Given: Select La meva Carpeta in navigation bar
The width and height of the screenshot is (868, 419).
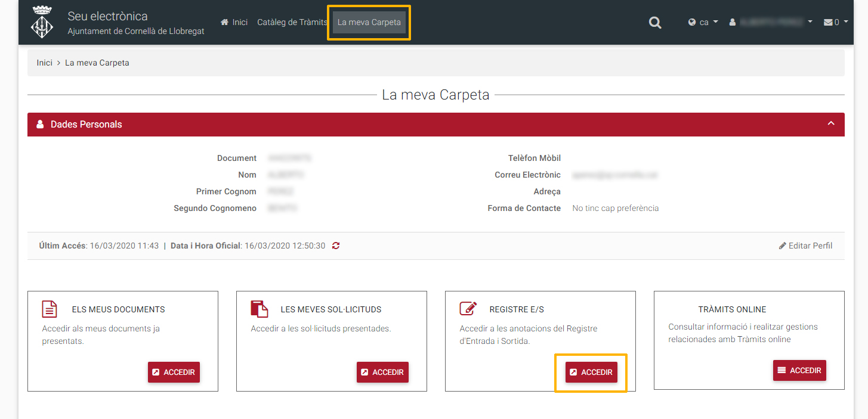Looking at the screenshot, I should pyautogui.click(x=369, y=22).
